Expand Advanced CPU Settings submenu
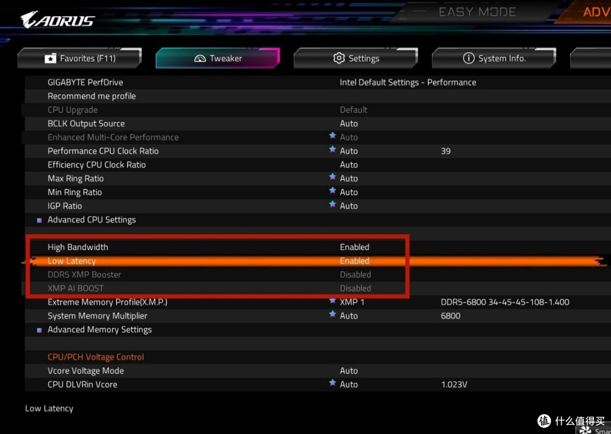 pos(92,220)
